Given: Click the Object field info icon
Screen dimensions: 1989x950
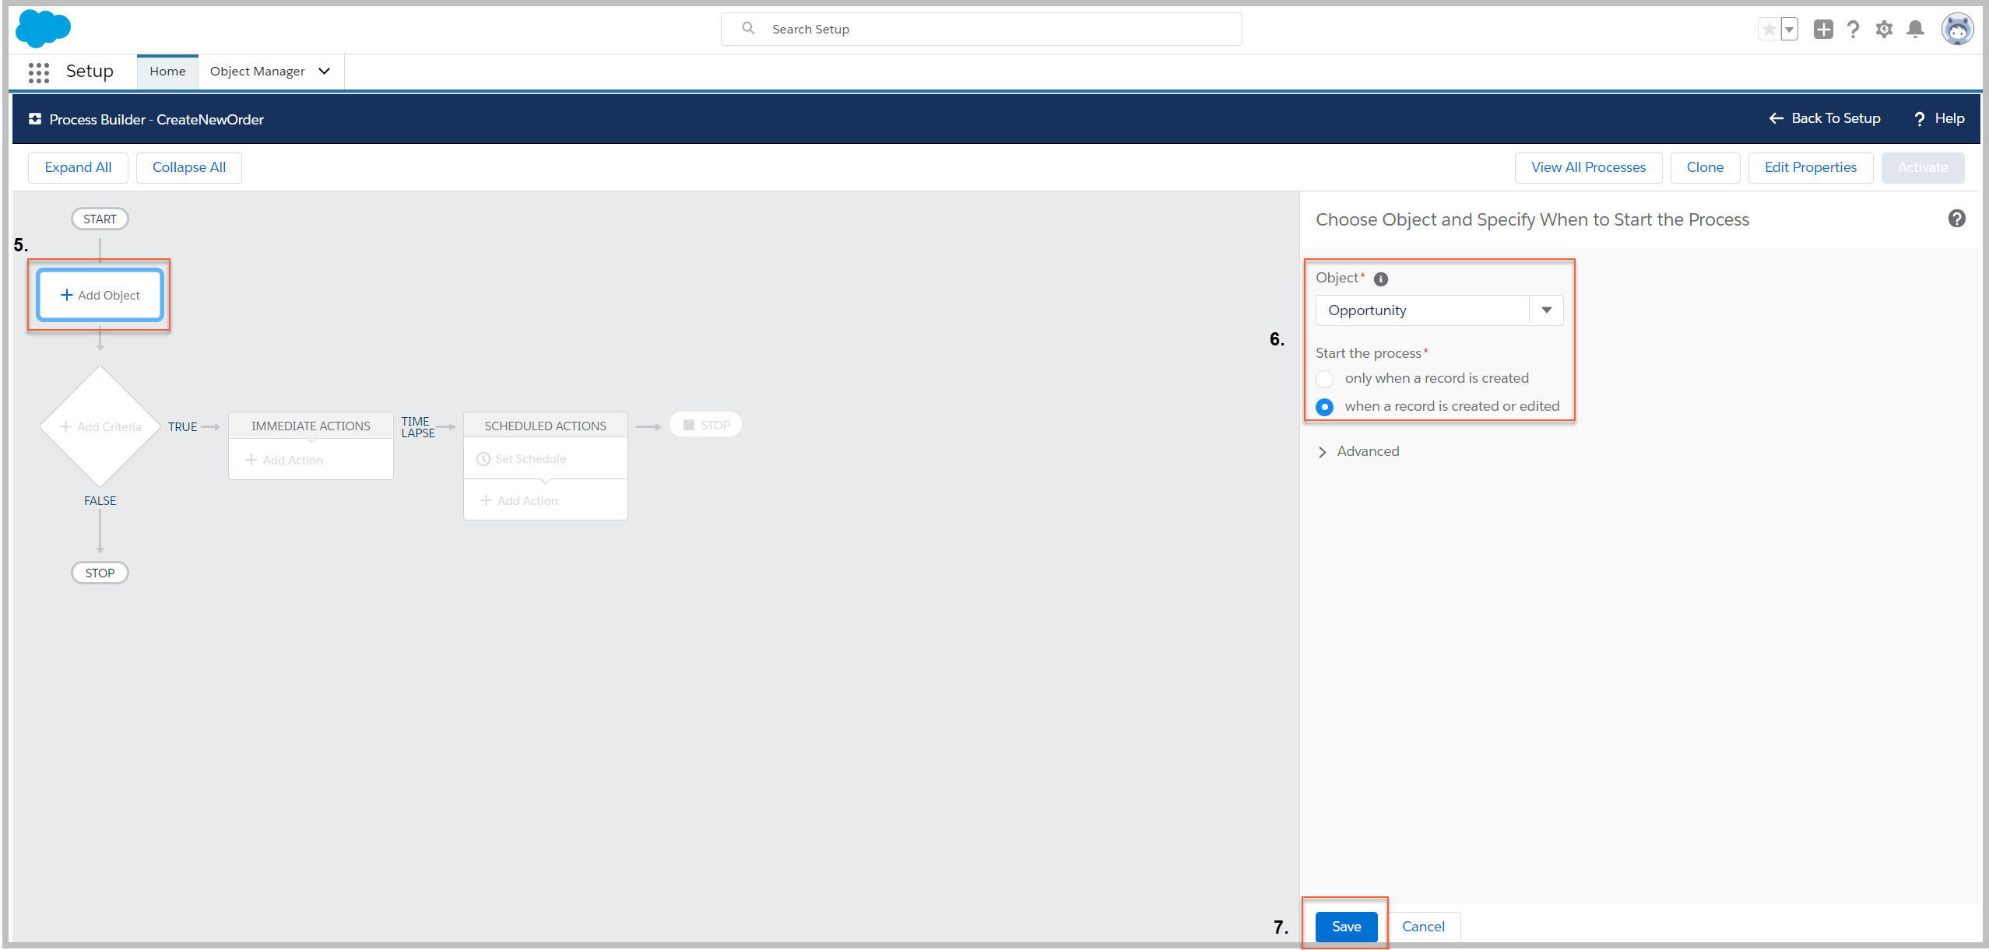Looking at the screenshot, I should 1381,279.
